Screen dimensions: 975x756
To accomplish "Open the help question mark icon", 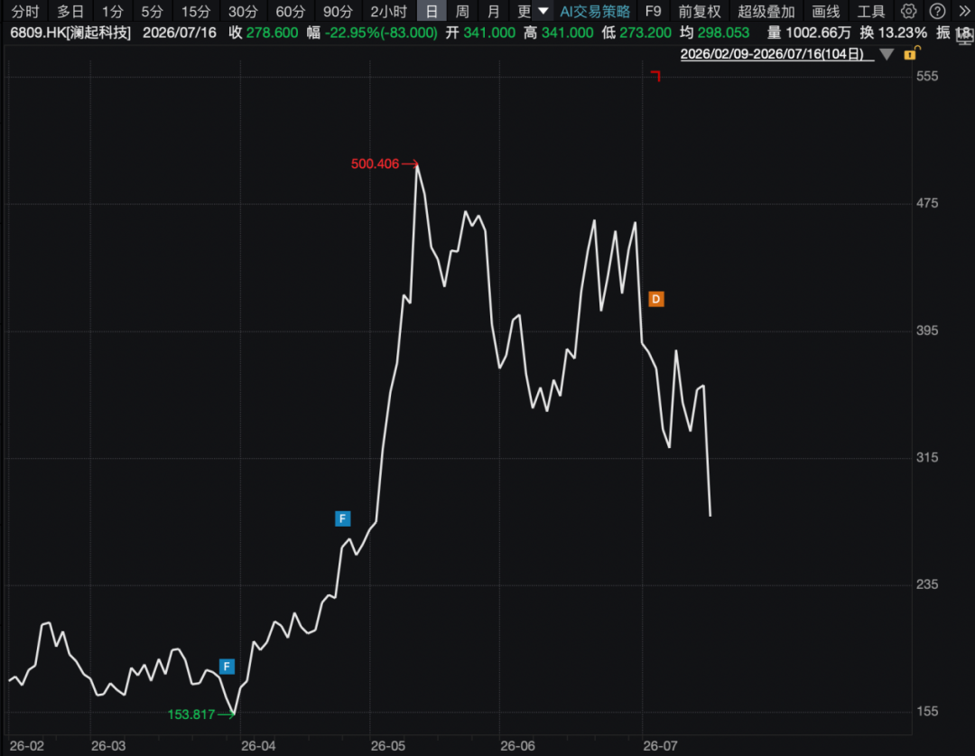I will (937, 11).
